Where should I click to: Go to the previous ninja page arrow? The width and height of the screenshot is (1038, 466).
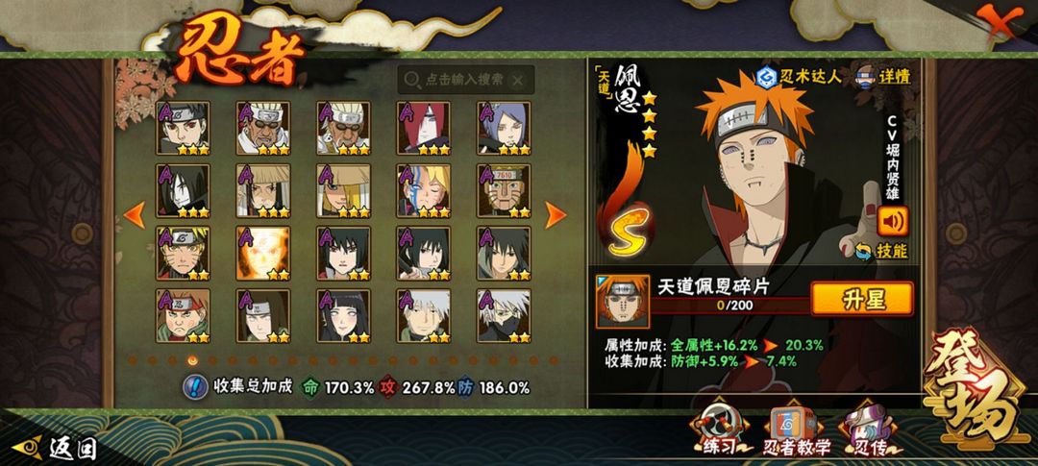(134, 214)
